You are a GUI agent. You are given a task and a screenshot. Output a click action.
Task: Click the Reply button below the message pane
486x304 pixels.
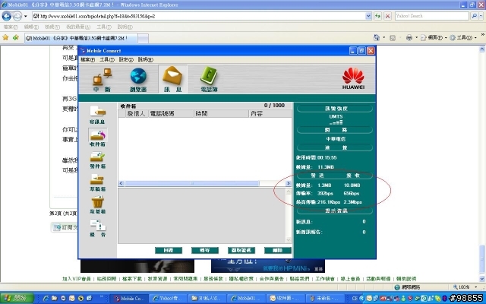[x=169, y=250]
